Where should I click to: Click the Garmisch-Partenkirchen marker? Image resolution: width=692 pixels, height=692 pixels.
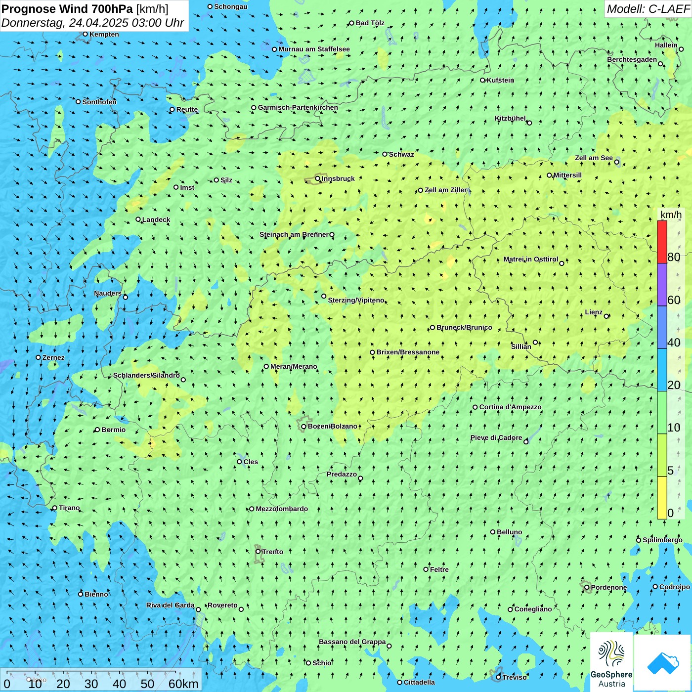254,108
